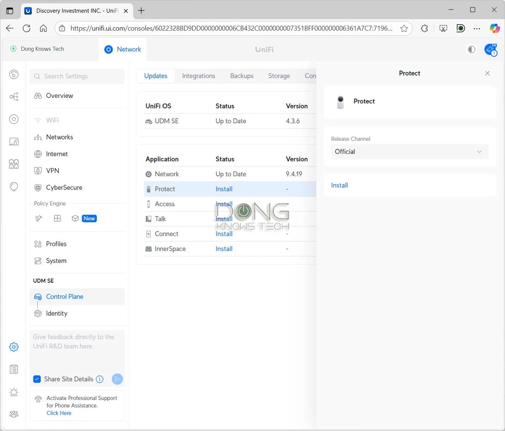Open browser tab actions menu icon

pos(10,11)
